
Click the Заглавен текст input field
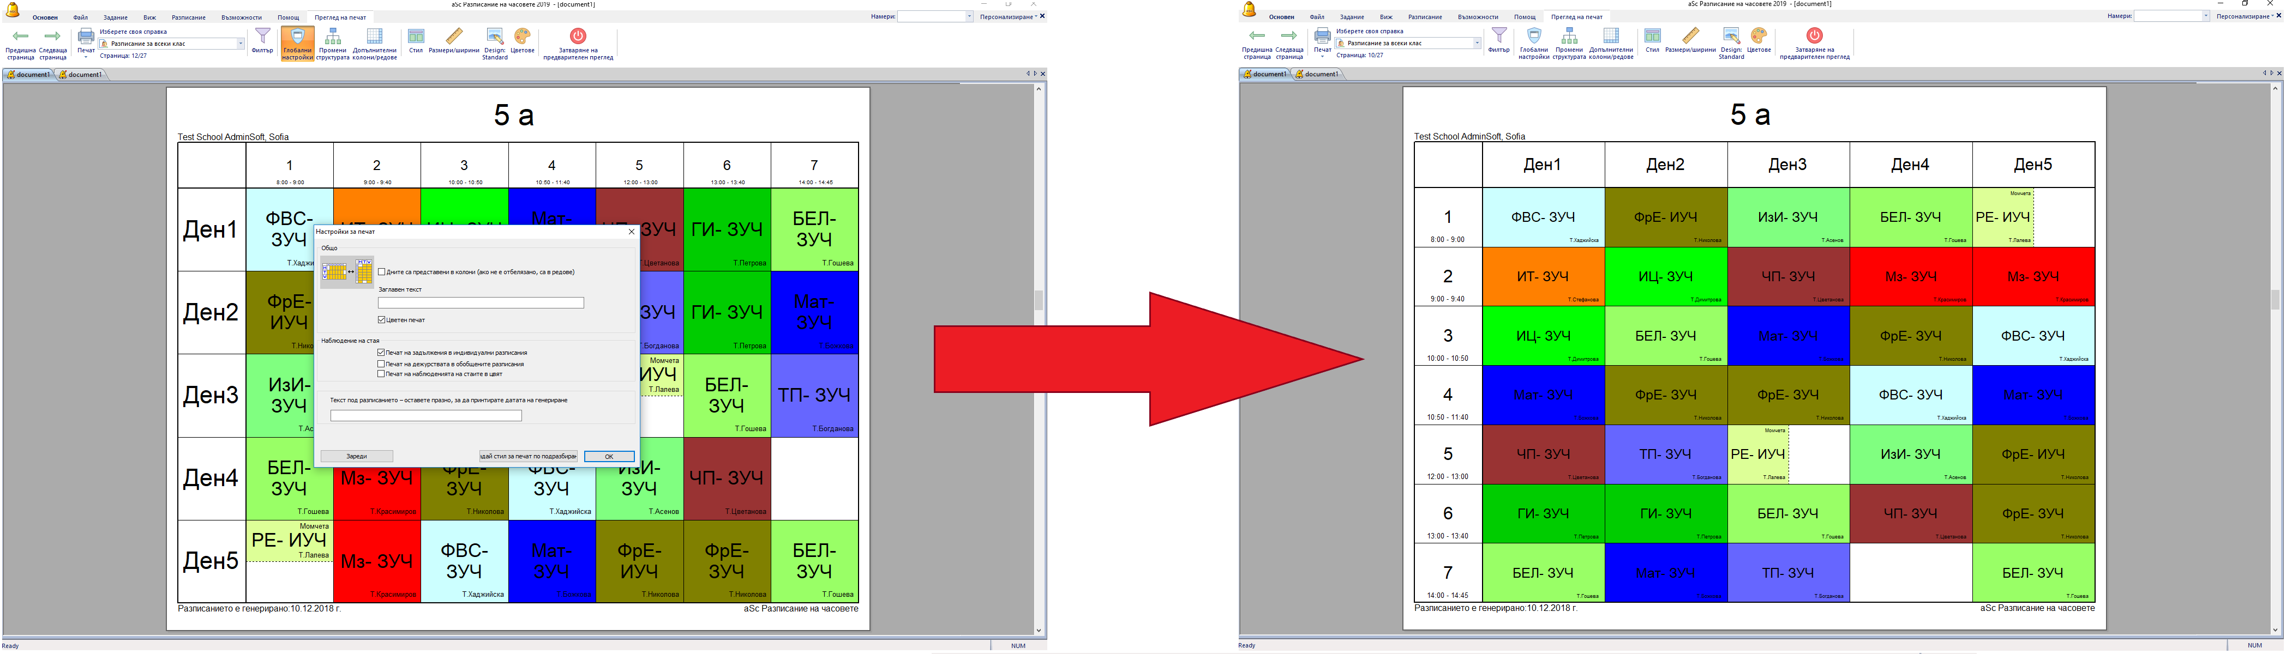point(481,303)
